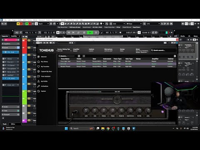
Task: Select the Modern Phased trace row
Action: 117,67
